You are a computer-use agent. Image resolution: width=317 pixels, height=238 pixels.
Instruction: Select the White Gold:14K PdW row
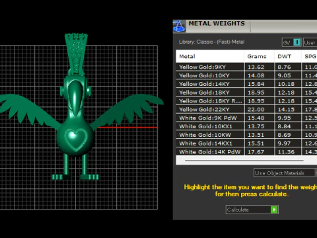click(246, 152)
